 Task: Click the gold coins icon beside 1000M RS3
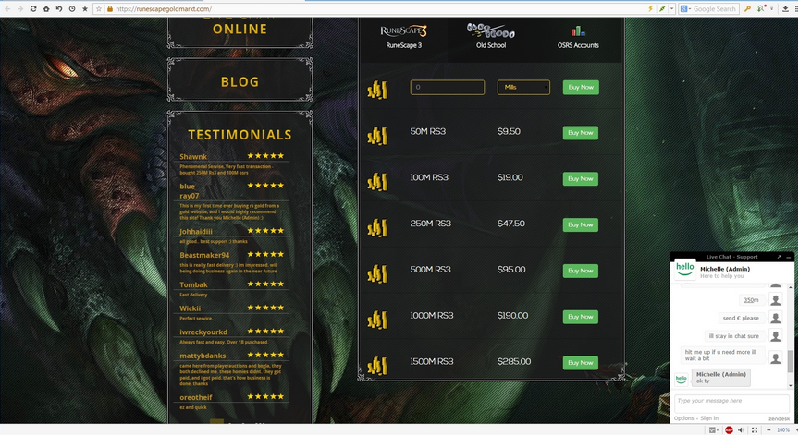pyautogui.click(x=377, y=320)
